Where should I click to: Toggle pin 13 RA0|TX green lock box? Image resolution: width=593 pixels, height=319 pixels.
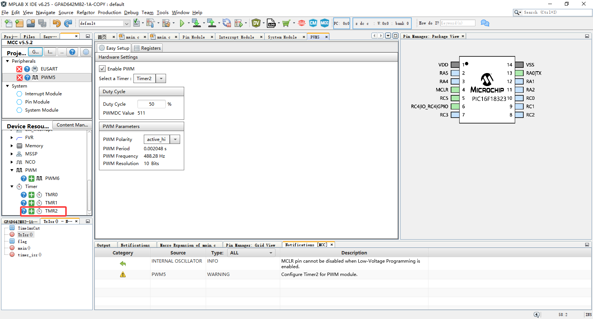tap(519, 73)
